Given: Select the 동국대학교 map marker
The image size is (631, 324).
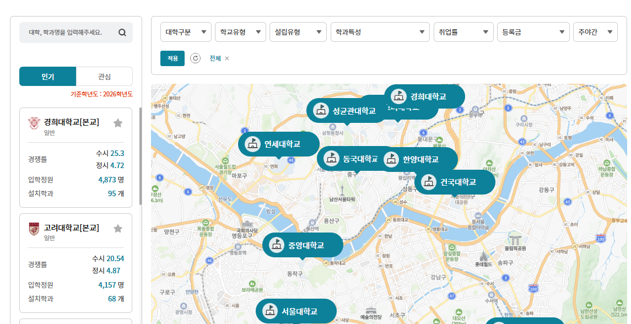Looking at the screenshot, I should click(348, 159).
